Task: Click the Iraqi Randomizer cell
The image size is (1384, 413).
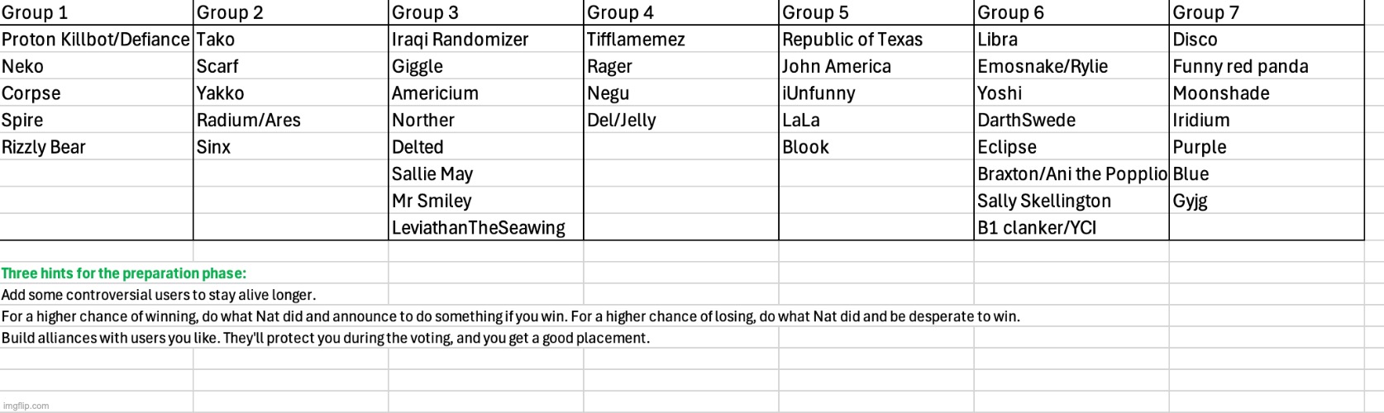Action: click(x=486, y=39)
